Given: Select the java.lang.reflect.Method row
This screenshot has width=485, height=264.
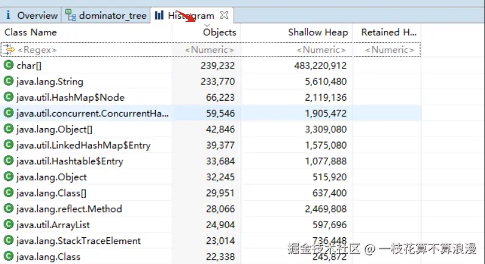Looking at the screenshot, I should (211, 209).
